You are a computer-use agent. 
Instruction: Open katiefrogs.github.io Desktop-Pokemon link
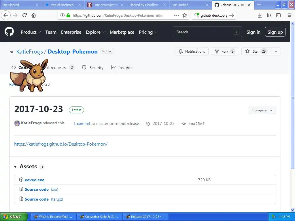[61, 144]
